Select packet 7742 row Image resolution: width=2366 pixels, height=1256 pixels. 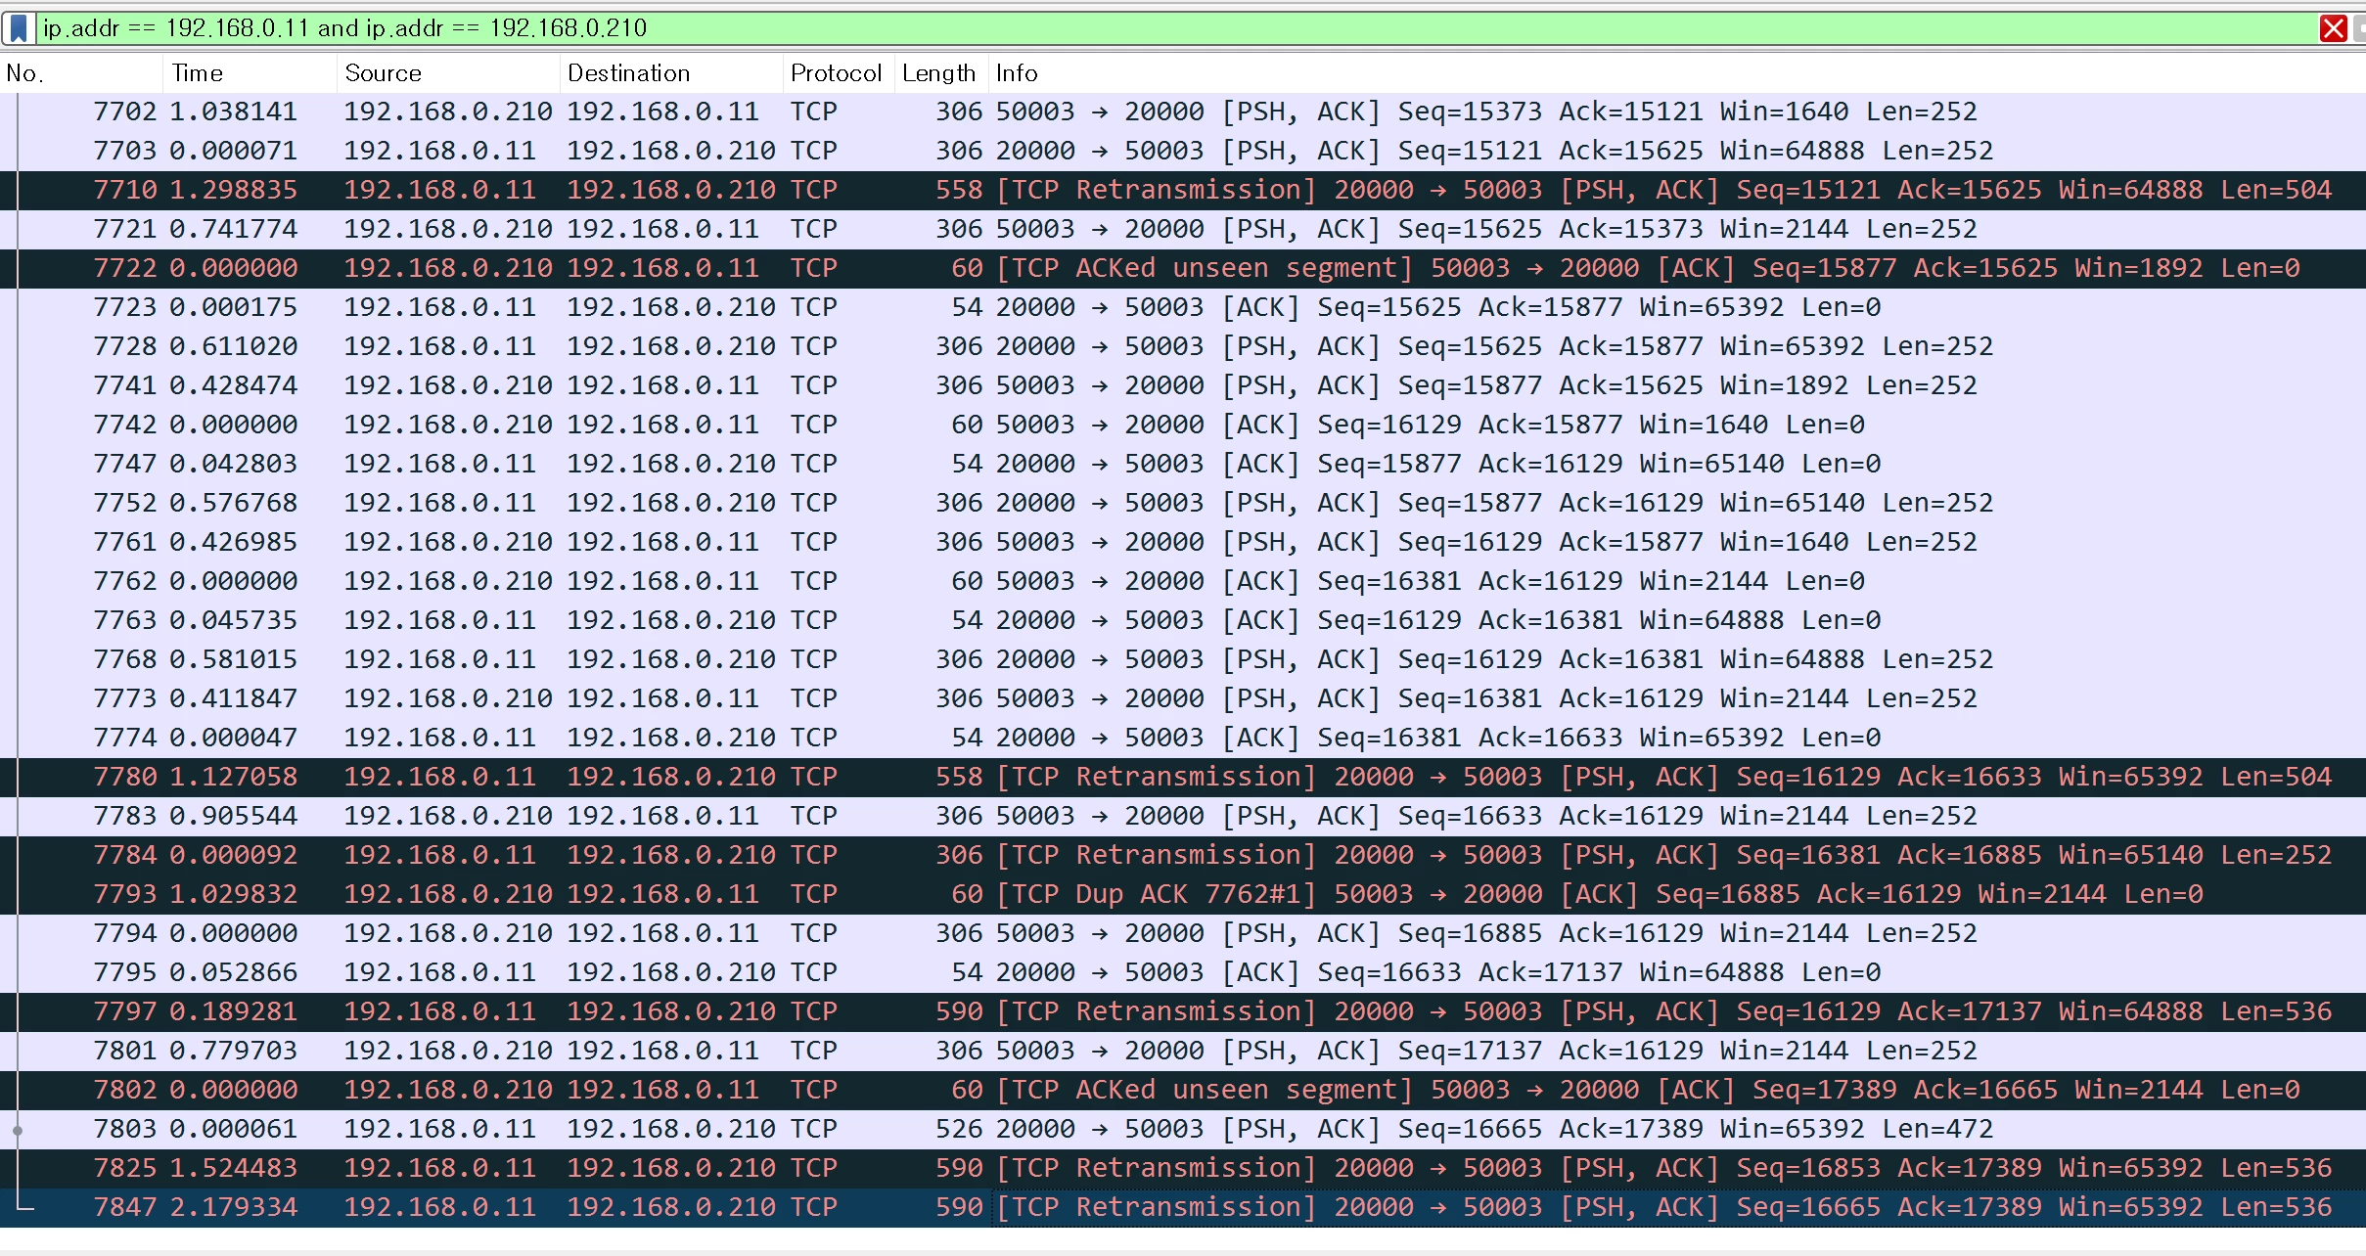pos(1183,425)
